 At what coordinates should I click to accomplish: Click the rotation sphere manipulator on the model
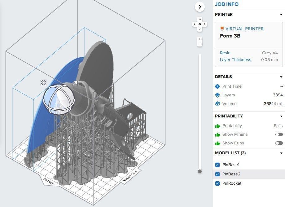(x=59, y=99)
